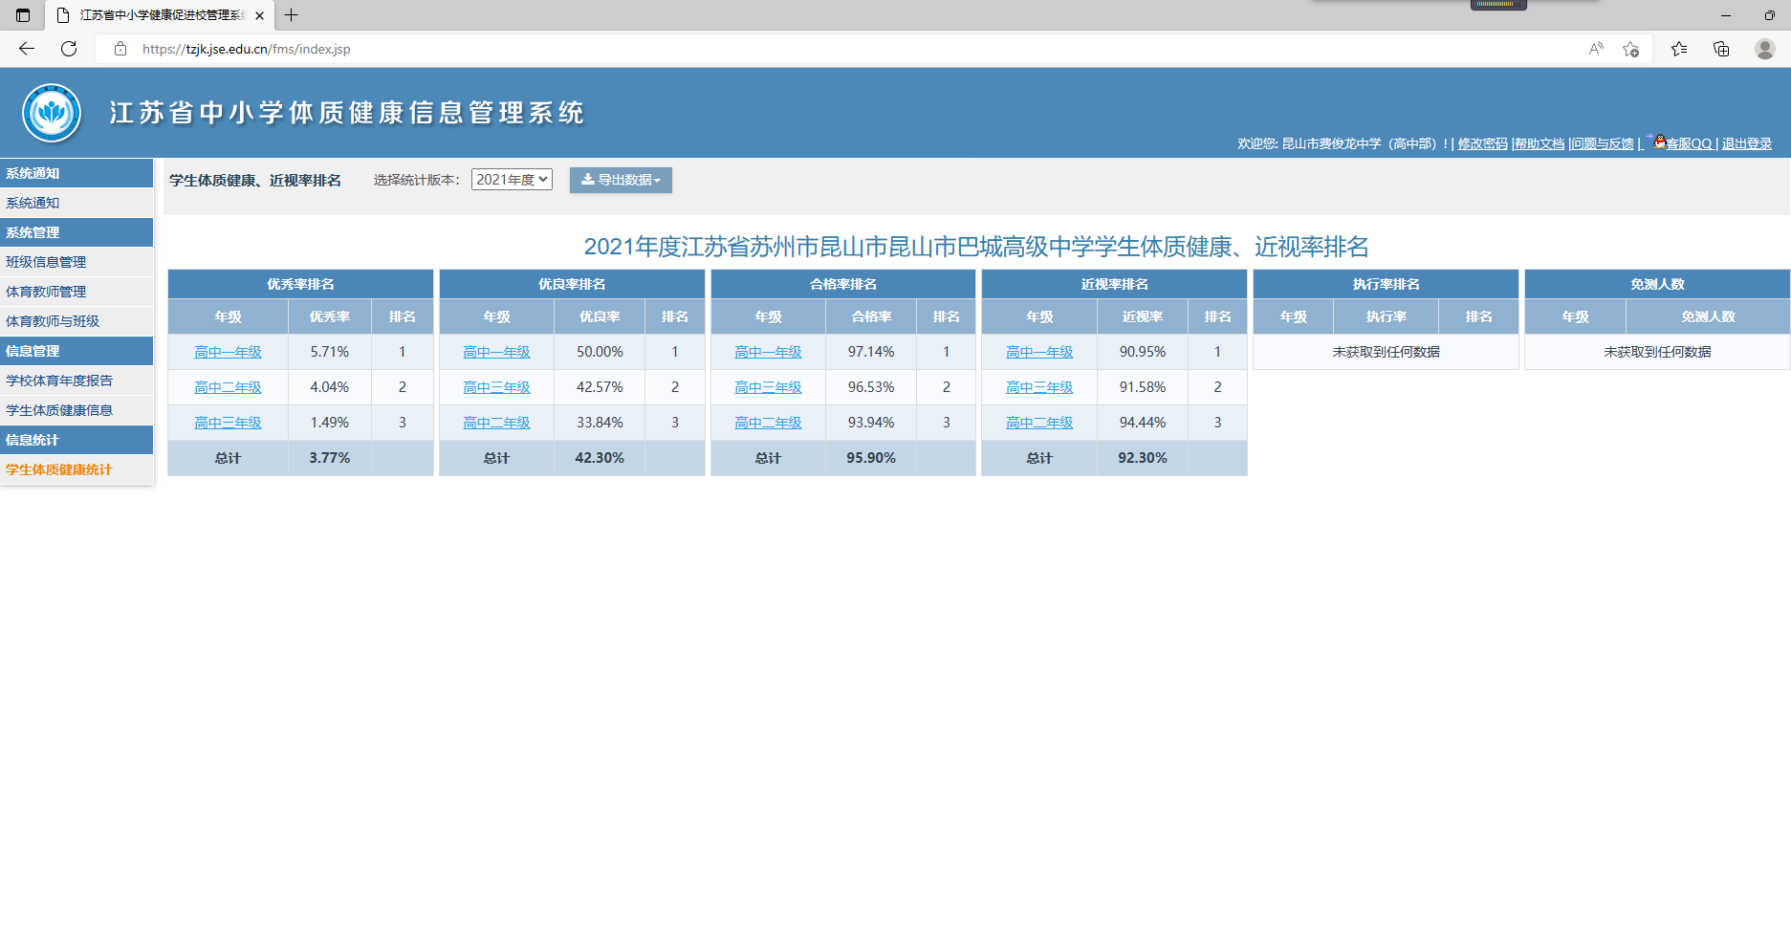This screenshot has height=938, width=1791.
Task: Open 高中二年级 in the 优秀率排名 table
Action: pyautogui.click(x=228, y=387)
